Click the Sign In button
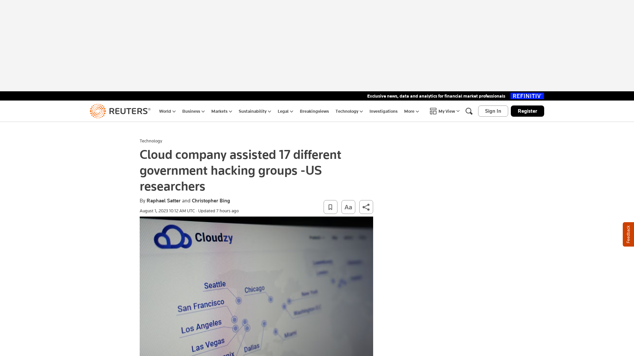634x356 pixels. [x=492, y=111]
